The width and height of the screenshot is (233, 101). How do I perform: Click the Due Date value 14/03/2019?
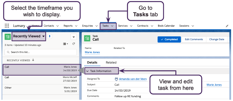(123, 90)
